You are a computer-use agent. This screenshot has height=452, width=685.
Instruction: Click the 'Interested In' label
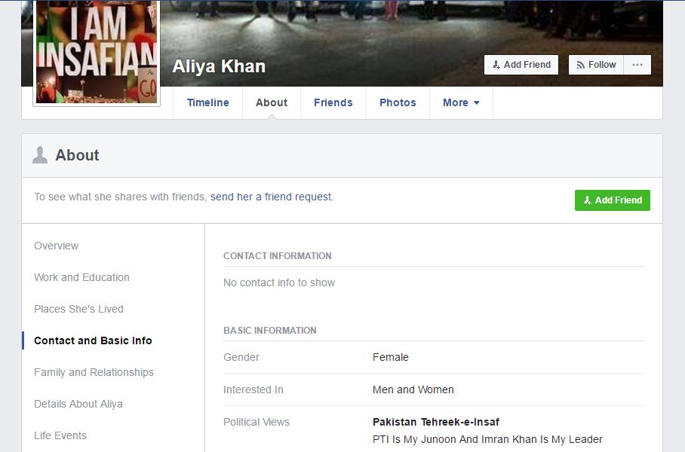[253, 389]
